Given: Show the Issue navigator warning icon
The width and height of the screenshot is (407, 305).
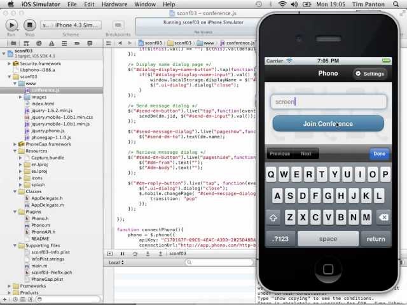Looking at the screenshot, I should (x=52, y=43).
